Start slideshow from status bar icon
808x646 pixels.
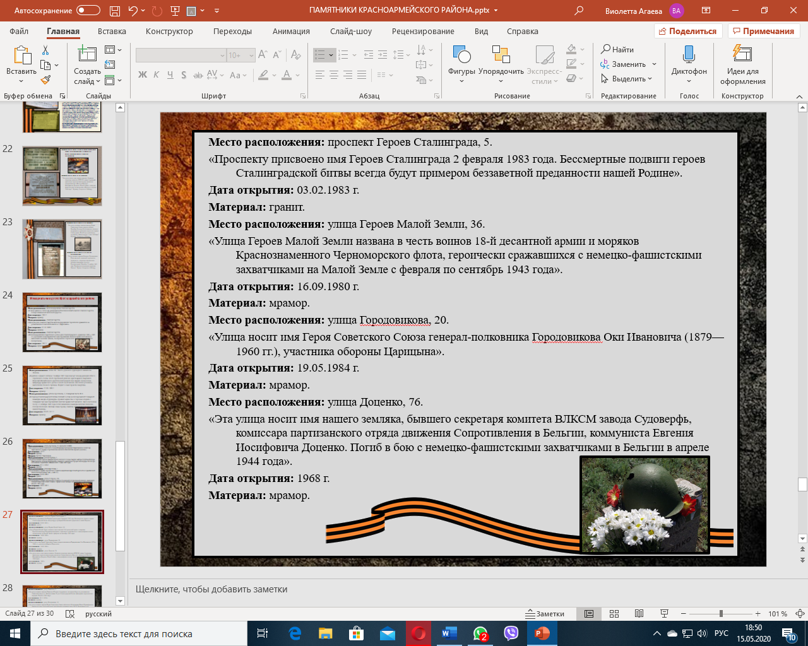pos(664,614)
